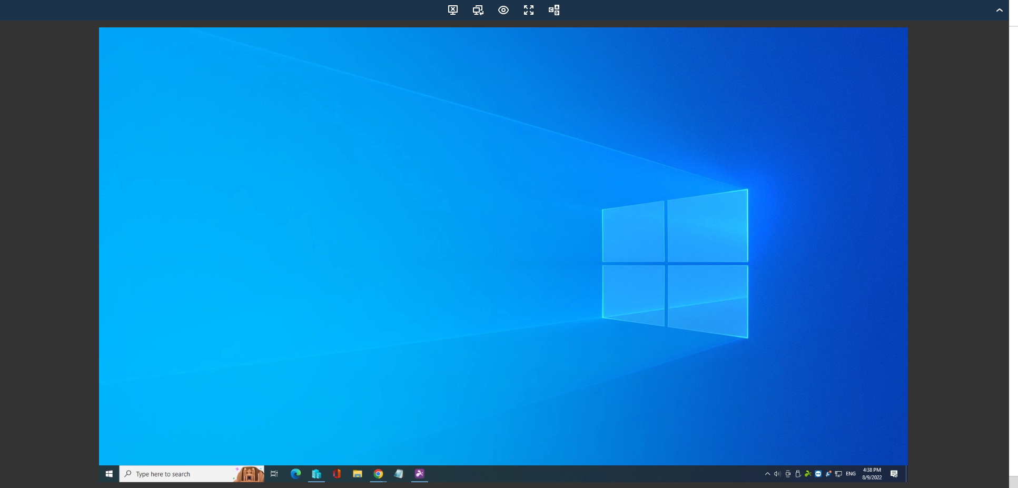Disconnect the remote session via monitor X icon
Screen dimensions: 1018x488
(453, 10)
